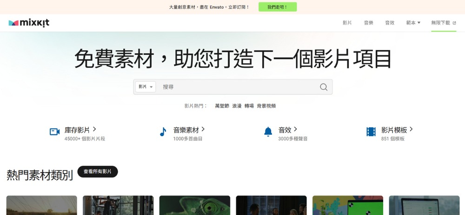The image size is (465, 215).
Task: Click the video camera icon for 庫存影片
Action: point(55,132)
